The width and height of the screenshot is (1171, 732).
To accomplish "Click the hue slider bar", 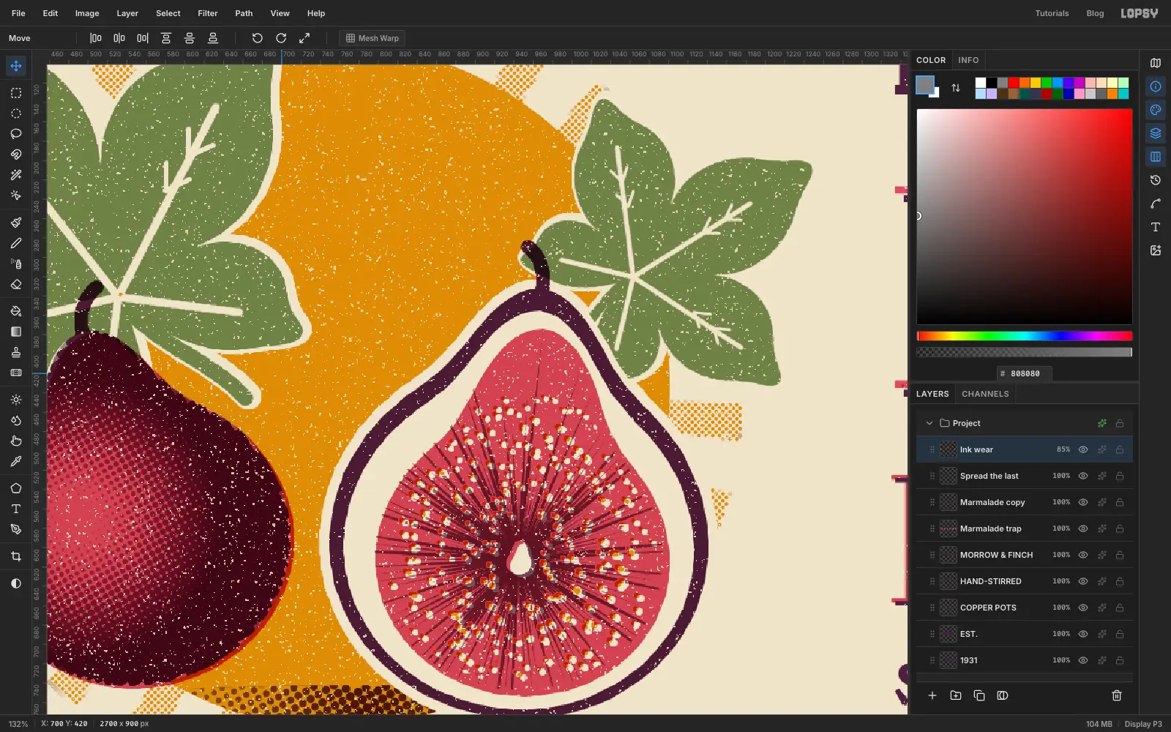I will pyautogui.click(x=1025, y=336).
